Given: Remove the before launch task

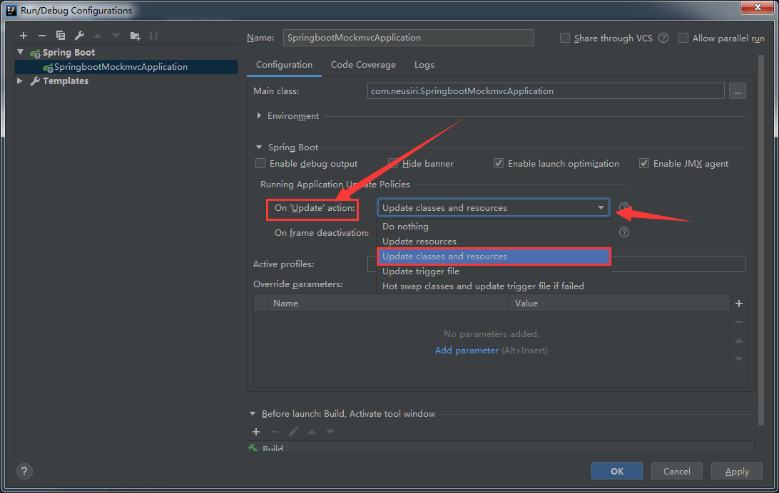Looking at the screenshot, I should [x=274, y=432].
